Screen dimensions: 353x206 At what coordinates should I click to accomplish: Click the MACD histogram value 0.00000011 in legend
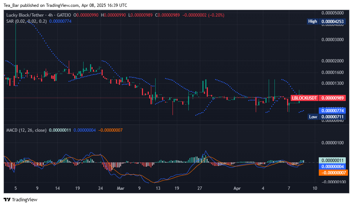pyautogui.click(x=60, y=130)
